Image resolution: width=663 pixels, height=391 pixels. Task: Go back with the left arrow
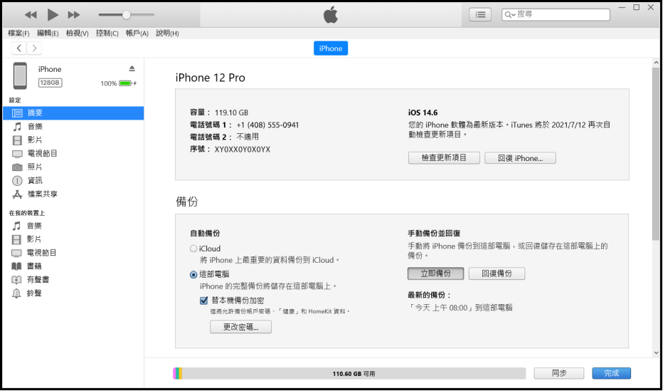point(19,48)
